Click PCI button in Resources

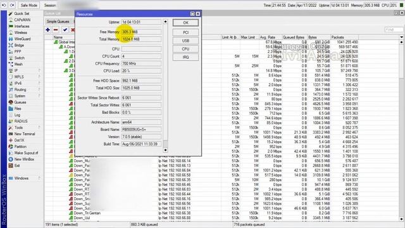pos(185,32)
